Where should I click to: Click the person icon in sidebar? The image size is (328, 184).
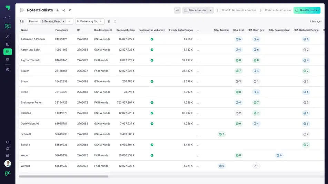click(8, 36)
